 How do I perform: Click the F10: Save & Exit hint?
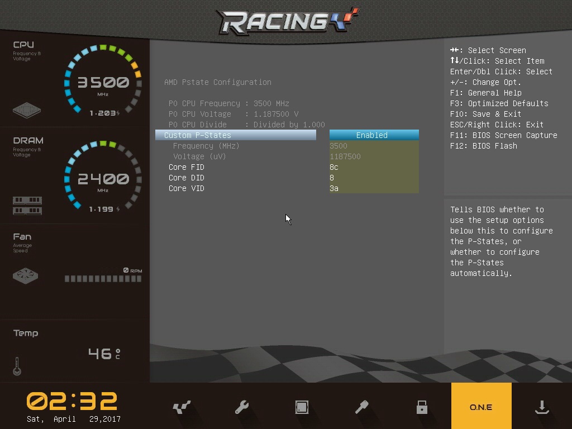[x=485, y=114]
